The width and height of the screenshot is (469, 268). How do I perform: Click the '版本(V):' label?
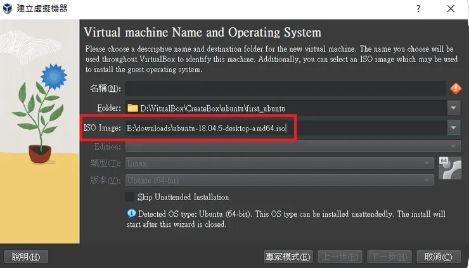pos(105,181)
